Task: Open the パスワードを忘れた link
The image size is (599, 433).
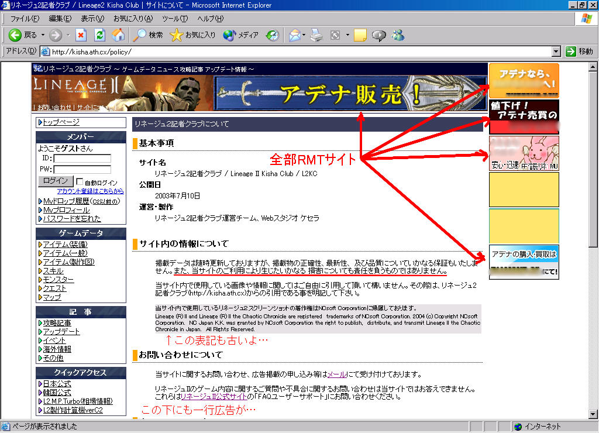Action: (x=72, y=219)
